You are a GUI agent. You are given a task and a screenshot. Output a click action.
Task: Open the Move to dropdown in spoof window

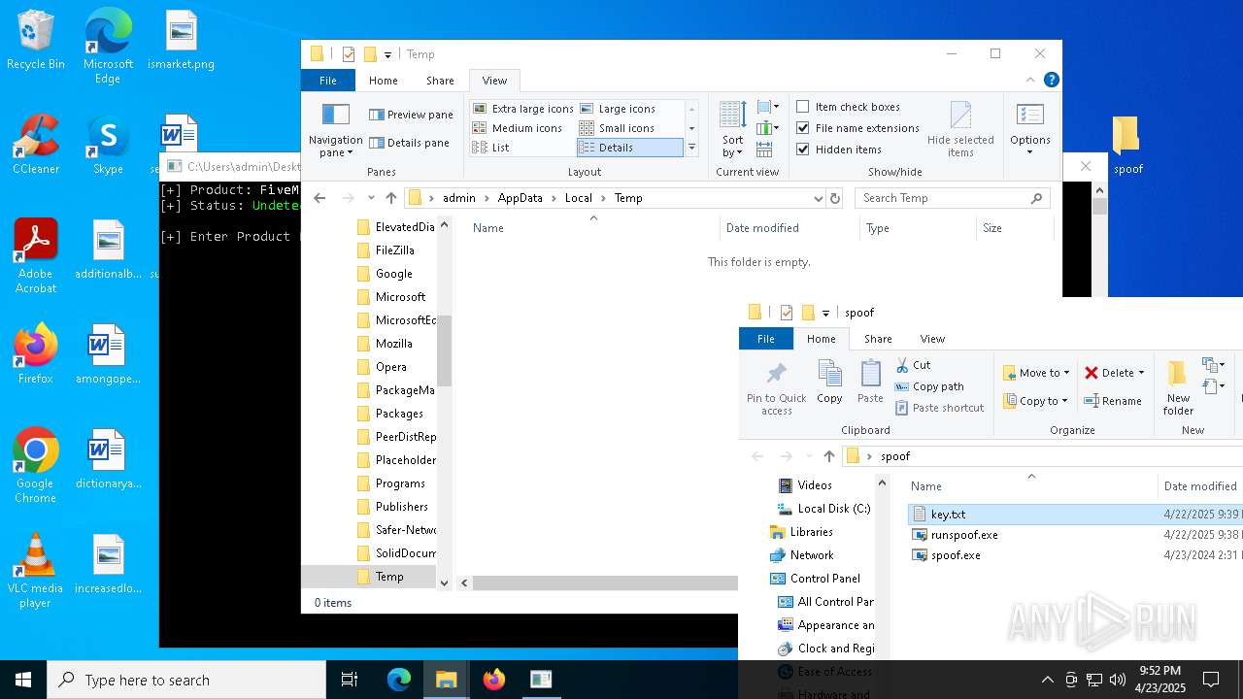pyautogui.click(x=1036, y=373)
